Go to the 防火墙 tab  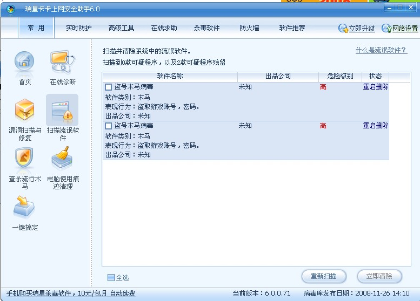click(249, 28)
